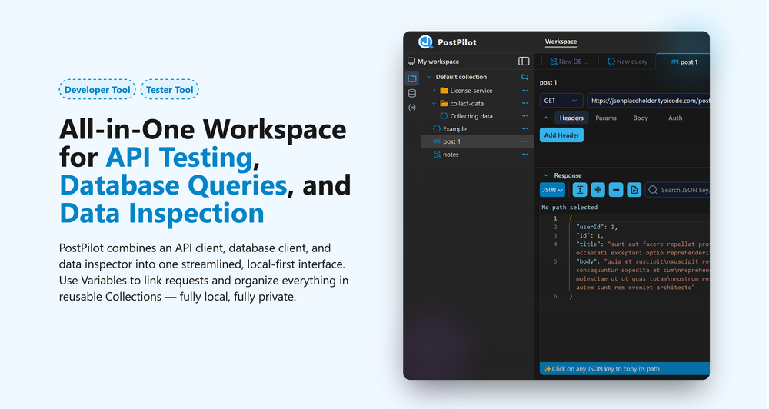Open the more options of Collecting data

pos(524,116)
